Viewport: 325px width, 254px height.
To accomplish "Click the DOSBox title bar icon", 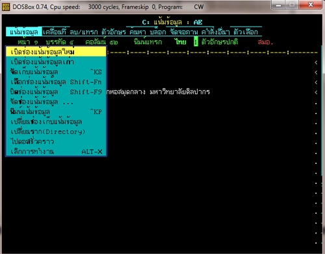I will point(6,7).
